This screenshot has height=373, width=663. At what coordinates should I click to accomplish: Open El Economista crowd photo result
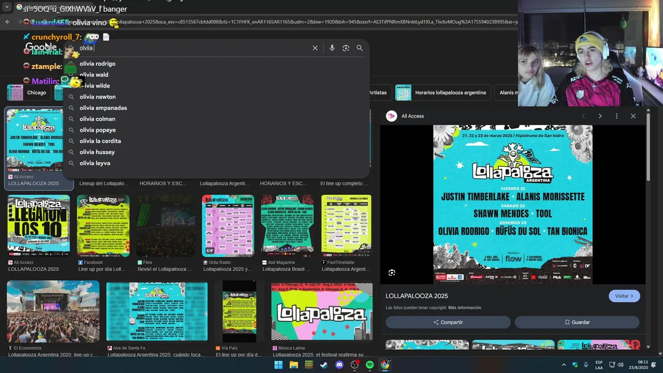(x=53, y=311)
